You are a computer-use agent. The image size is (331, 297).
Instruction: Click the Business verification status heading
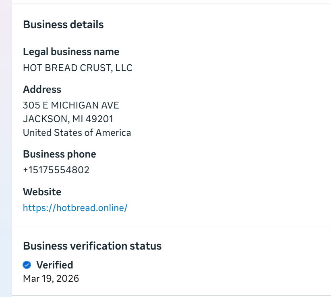point(92,246)
